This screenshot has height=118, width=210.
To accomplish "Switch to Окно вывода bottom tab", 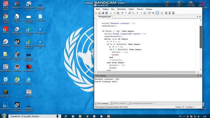I will click(102, 103).
